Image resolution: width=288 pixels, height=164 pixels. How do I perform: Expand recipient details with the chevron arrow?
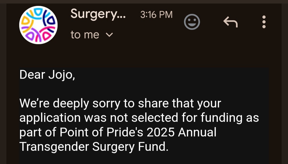click(x=110, y=35)
